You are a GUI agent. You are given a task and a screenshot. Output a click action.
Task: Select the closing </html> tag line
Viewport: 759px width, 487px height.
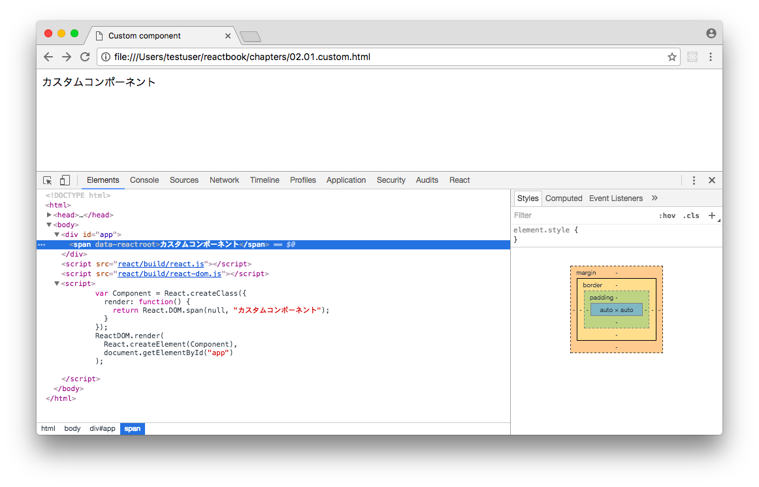coord(61,398)
